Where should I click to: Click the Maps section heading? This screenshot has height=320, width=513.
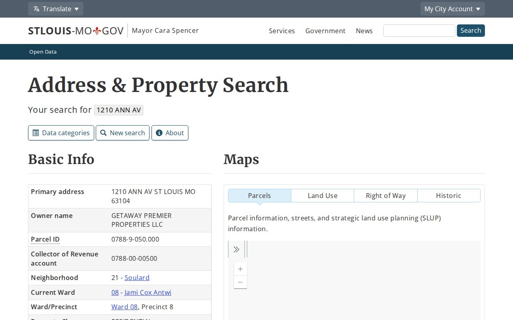tap(241, 159)
